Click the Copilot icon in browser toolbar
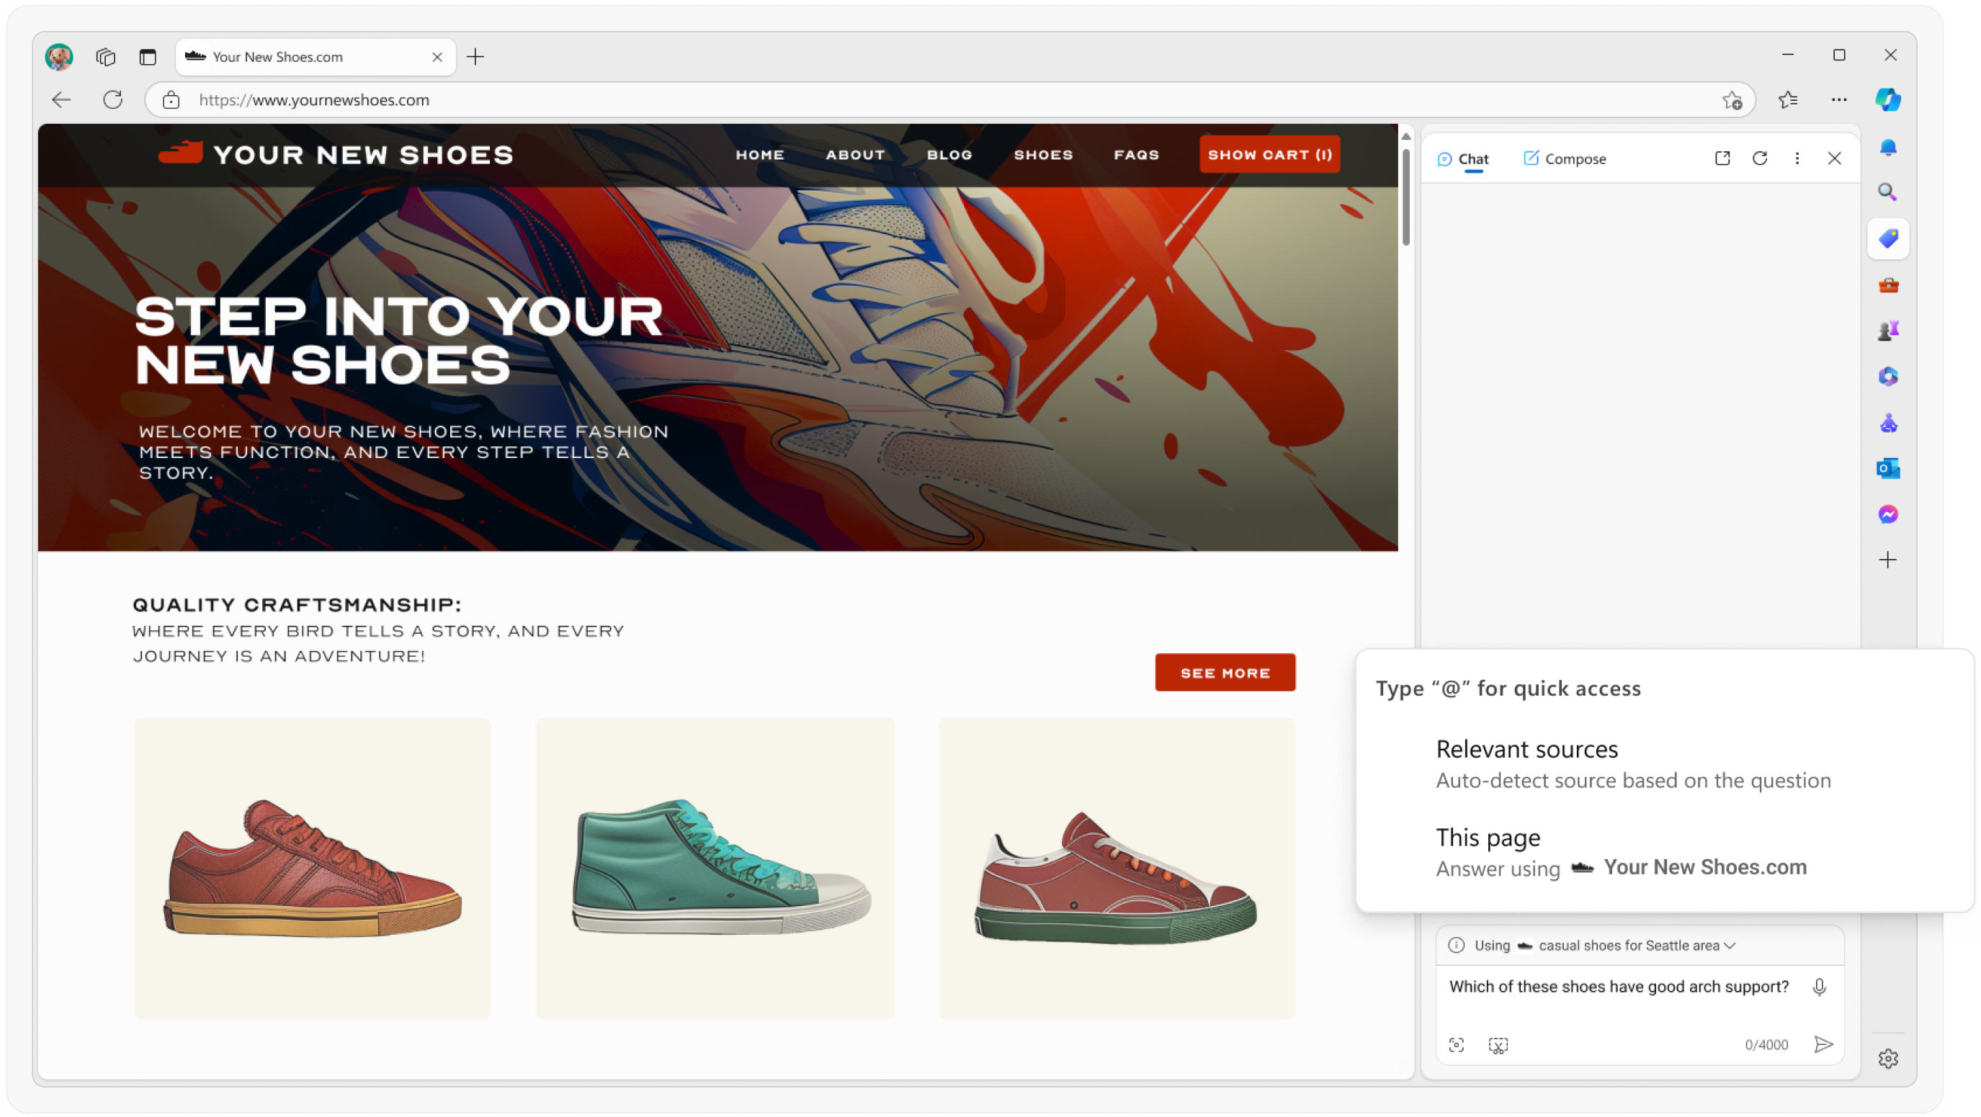The image size is (1981, 1117). [x=1888, y=100]
